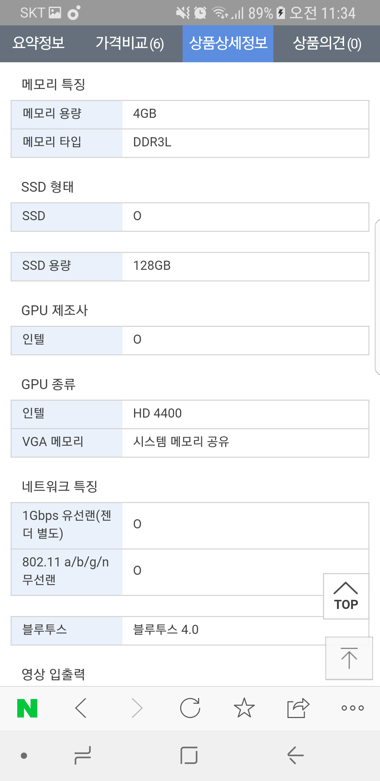Tap the navigation bar dot on the left
Screen dimensions: 380x781
click(24, 755)
